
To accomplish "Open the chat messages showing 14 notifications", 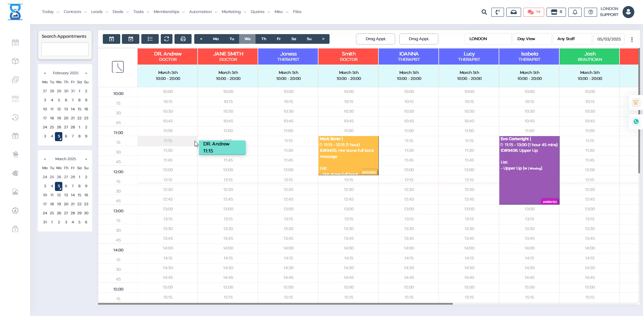I will click(x=533, y=12).
